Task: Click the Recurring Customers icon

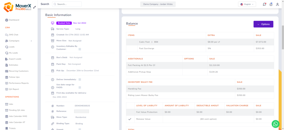Action: pos(7,71)
